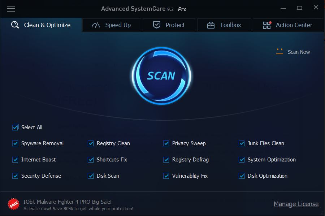Switch to Action Center tab
The width and height of the screenshot is (325, 216).
coord(288,25)
